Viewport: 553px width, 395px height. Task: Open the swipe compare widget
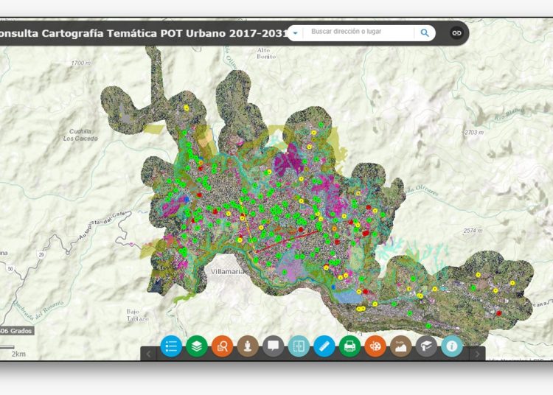pos(299,346)
